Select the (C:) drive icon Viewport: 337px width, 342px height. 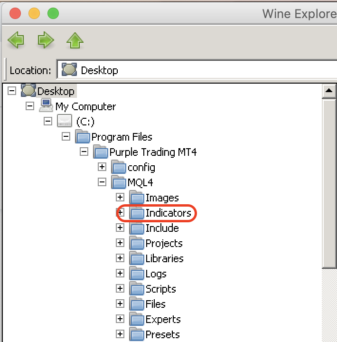point(65,121)
